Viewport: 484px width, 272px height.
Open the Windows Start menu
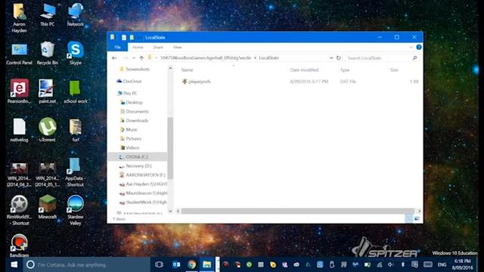point(14,264)
